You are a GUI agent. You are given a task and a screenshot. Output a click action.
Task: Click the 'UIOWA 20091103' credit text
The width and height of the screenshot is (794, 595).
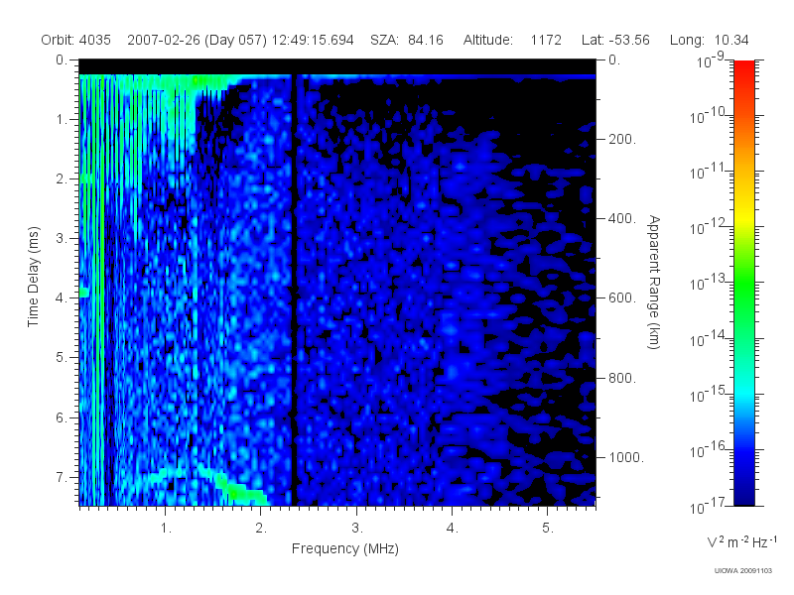pyautogui.click(x=742, y=571)
